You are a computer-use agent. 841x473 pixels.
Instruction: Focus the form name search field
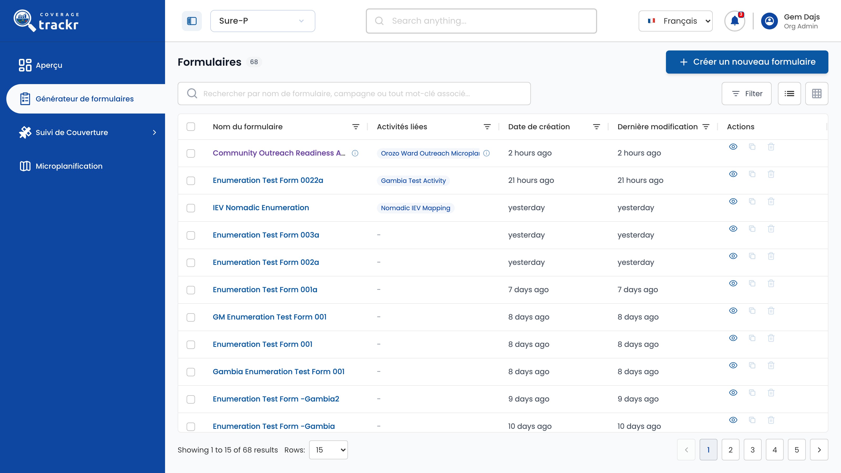[x=354, y=94]
